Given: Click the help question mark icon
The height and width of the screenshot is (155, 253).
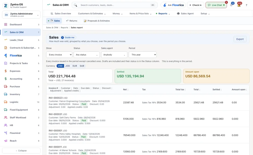Looking at the screenshot, I should click(246, 5).
